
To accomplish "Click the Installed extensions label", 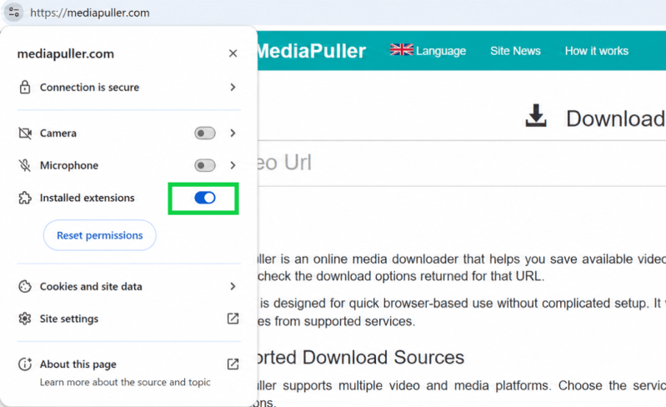I will pos(87,198).
